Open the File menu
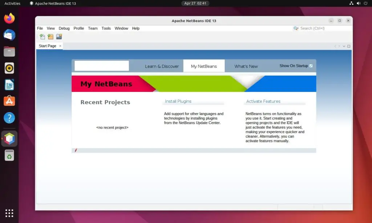The image size is (372, 223). [x=40, y=28]
